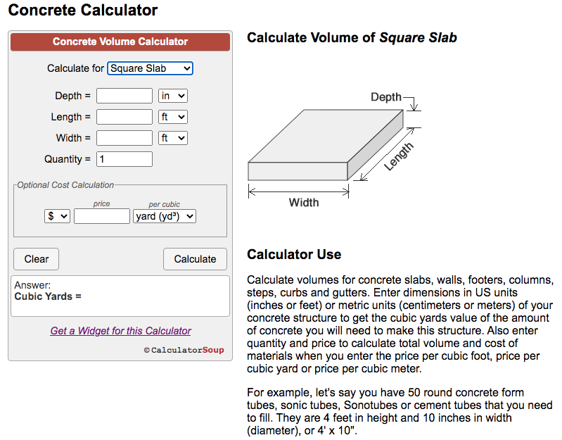The height and width of the screenshot is (440, 562).
Task: Open the per cubic yard unit dropdown
Action: [164, 216]
